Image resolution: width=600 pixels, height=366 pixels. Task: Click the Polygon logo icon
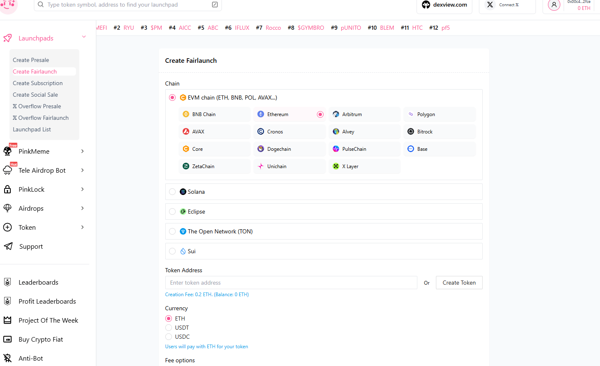coord(411,114)
